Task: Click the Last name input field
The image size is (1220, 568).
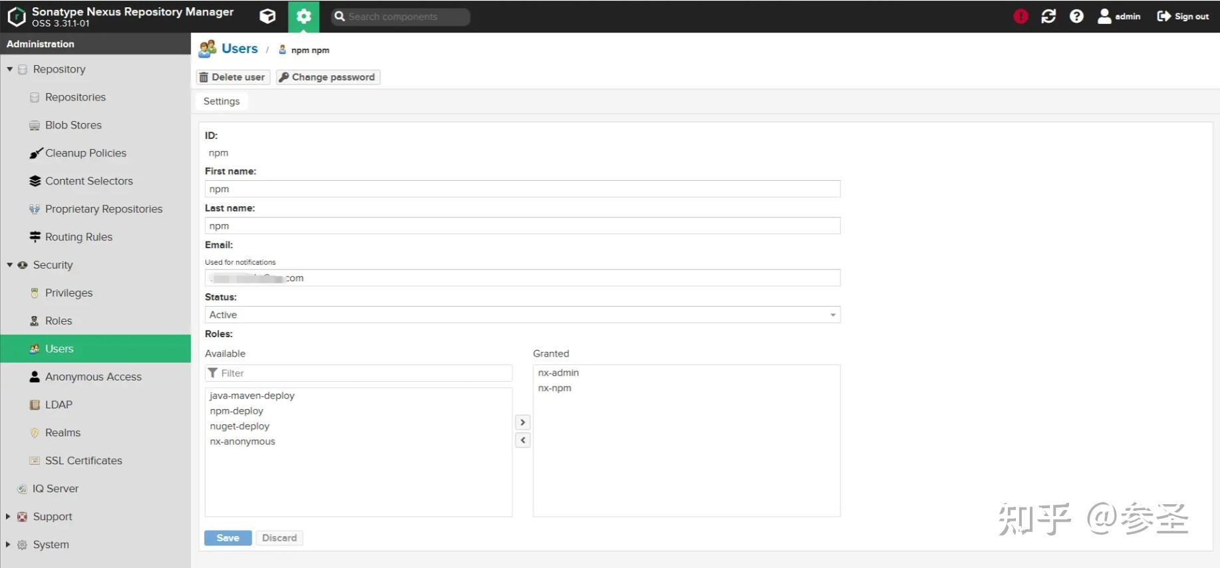Action: 523,226
